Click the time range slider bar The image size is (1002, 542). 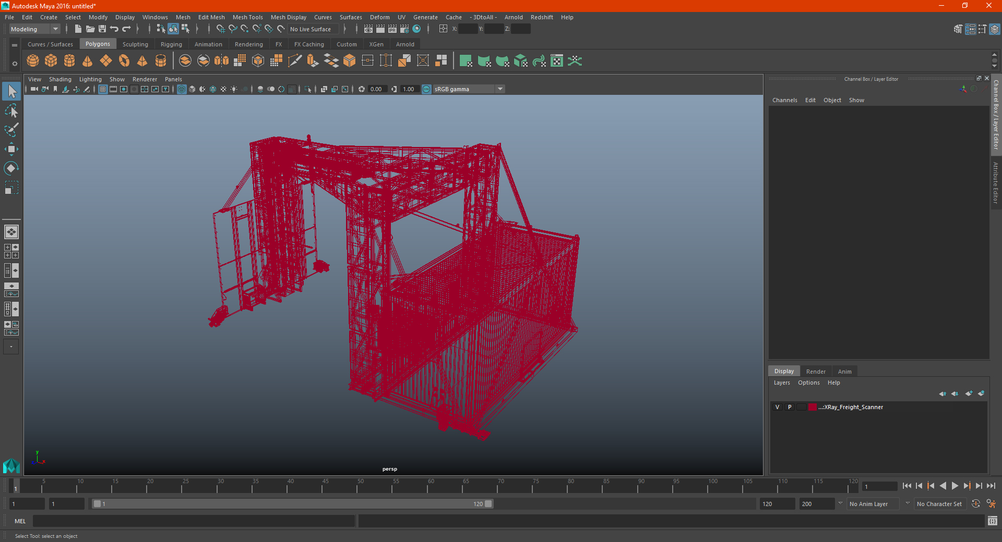292,504
